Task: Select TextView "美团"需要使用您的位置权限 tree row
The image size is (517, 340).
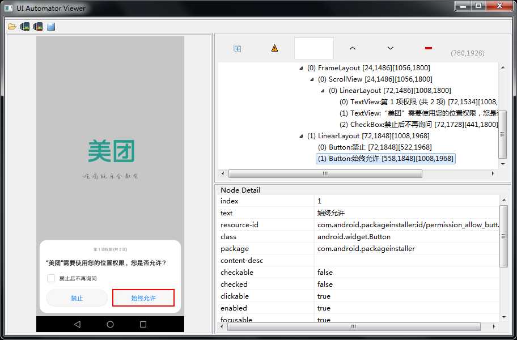Action: (419, 113)
